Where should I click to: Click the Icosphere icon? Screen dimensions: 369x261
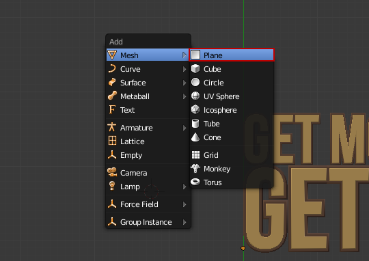(195, 109)
